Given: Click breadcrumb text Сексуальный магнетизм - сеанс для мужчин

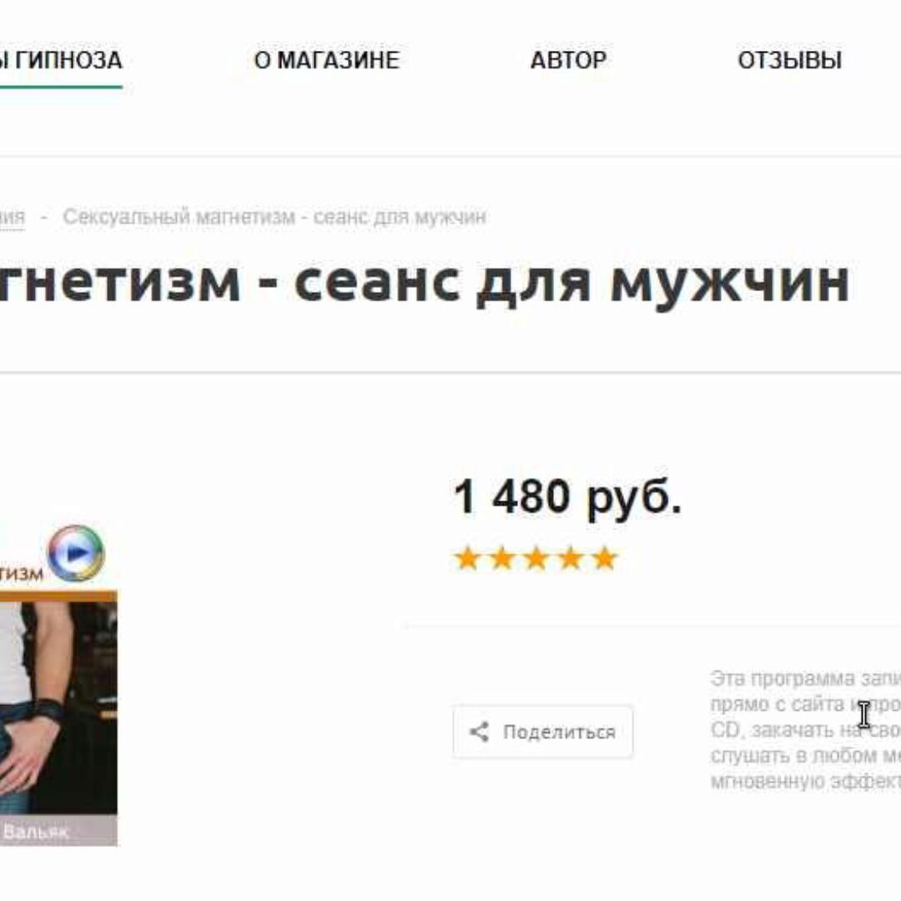Looking at the screenshot, I should click(x=274, y=217).
